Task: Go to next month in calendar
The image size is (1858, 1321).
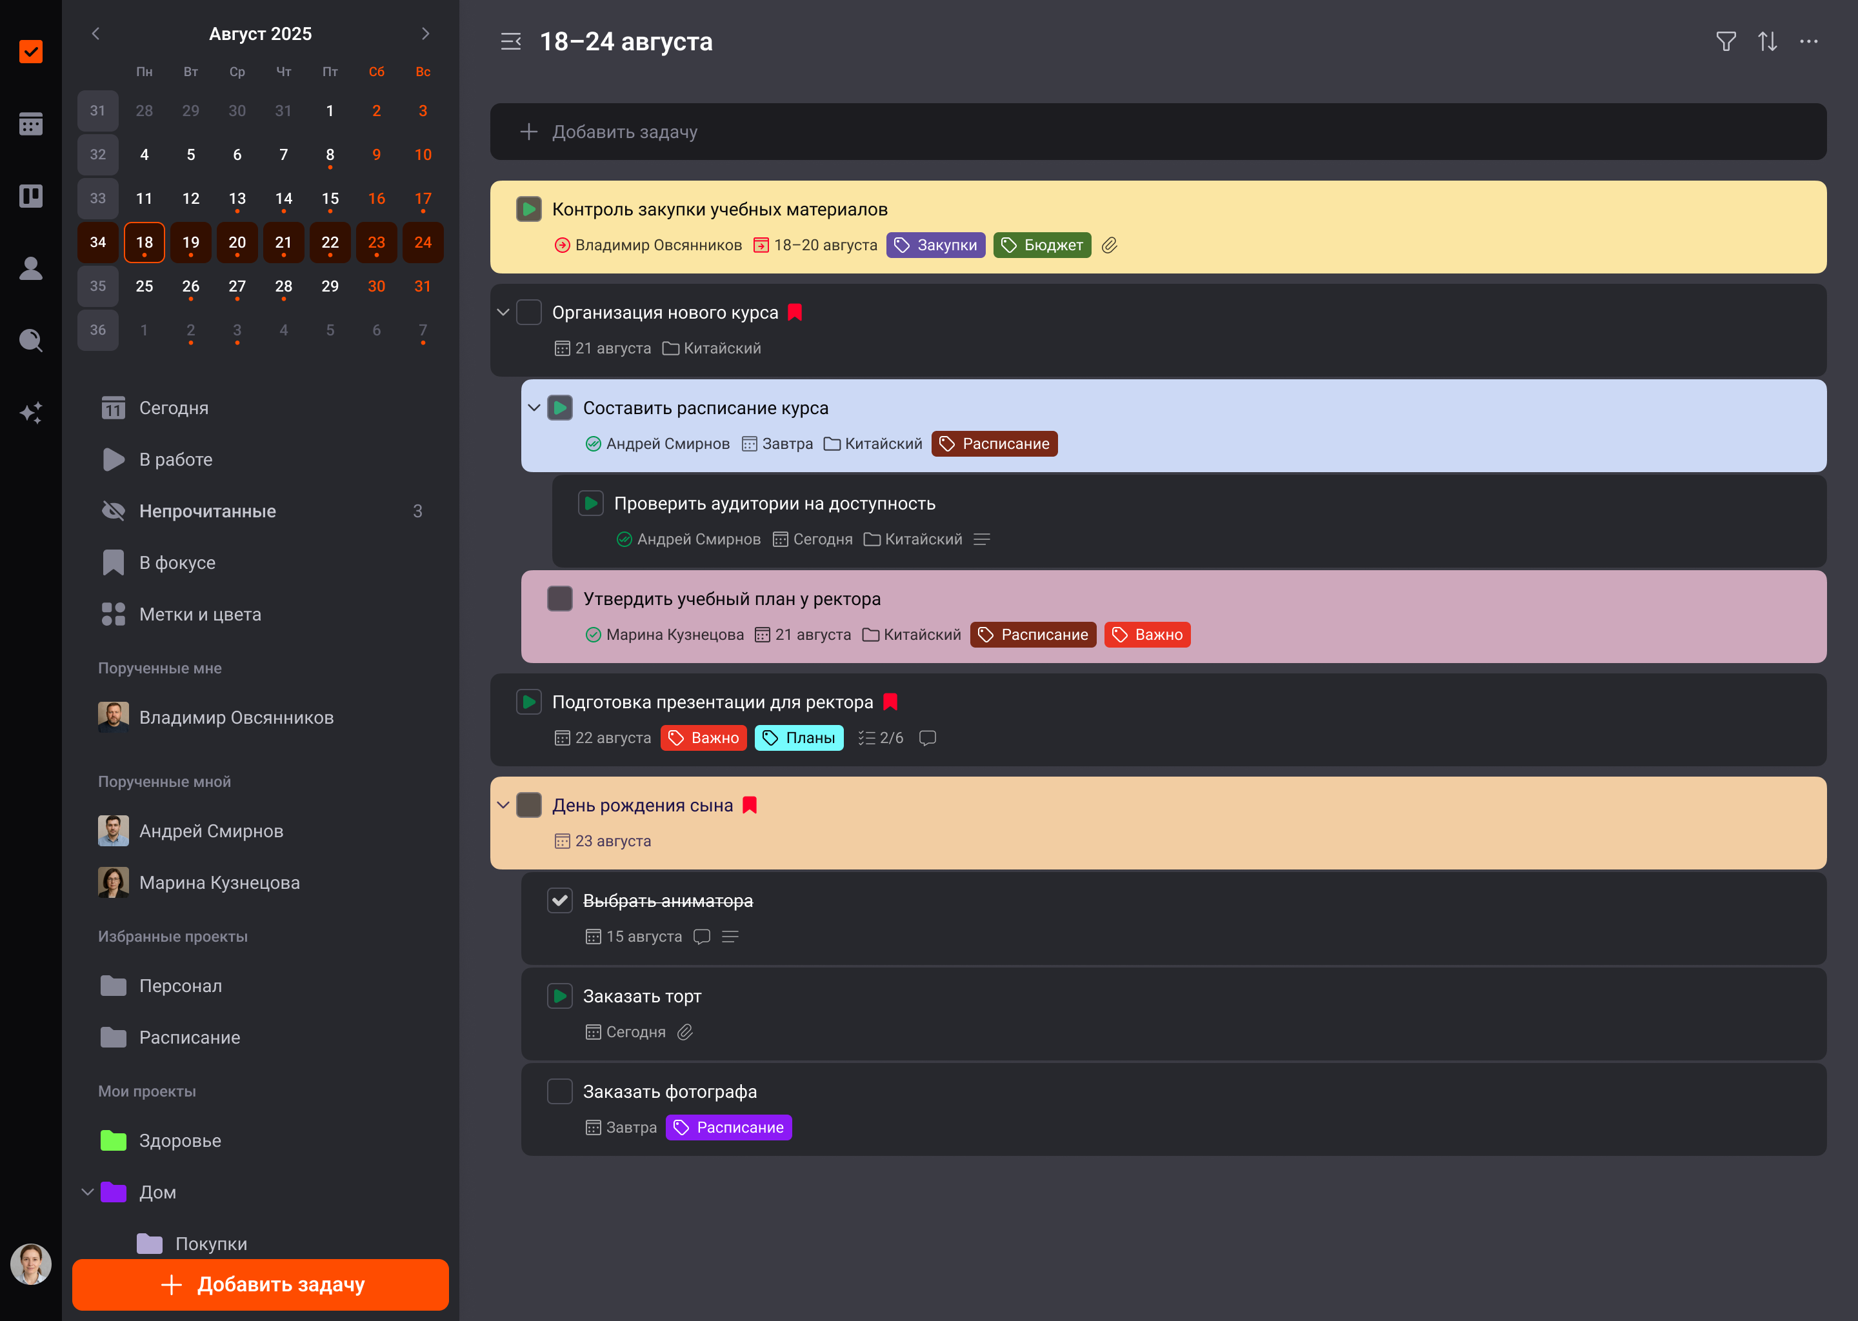Action: pos(425,34)
